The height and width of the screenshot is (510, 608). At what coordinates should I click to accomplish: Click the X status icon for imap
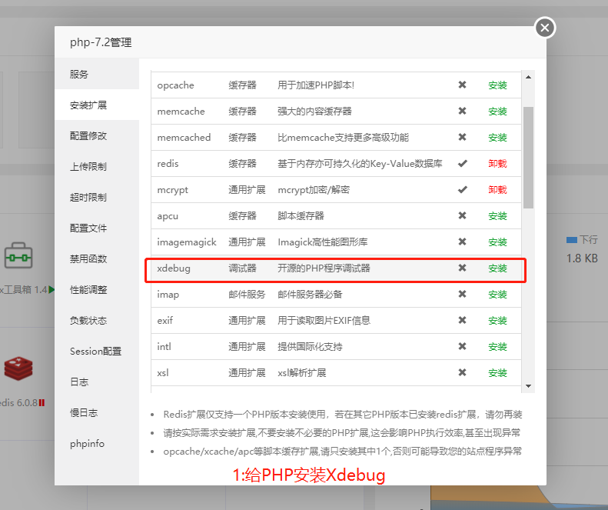click(462, 294)
